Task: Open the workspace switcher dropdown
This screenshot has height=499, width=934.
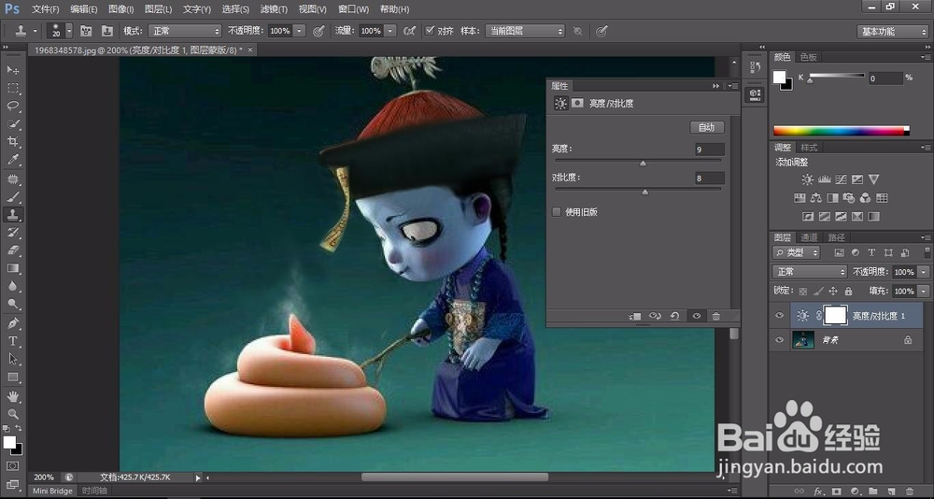Action: pos(892,32)
